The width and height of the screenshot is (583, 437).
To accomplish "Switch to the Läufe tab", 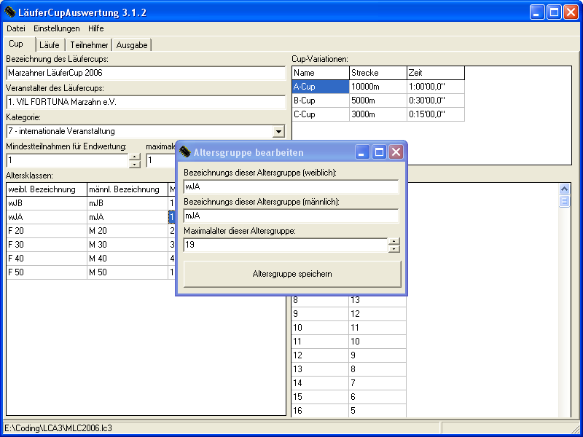I will click(50, 45).
